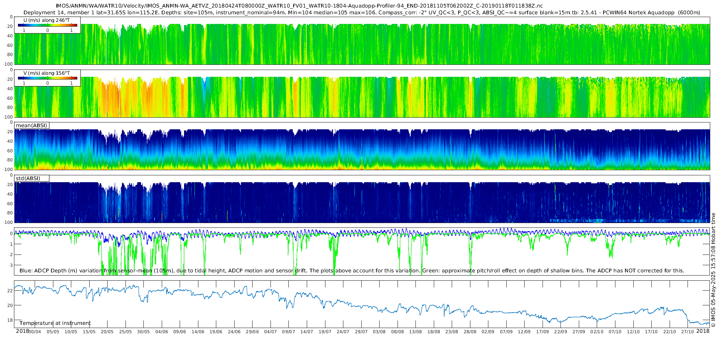The height and width of the screenshot is (338, 717).
Task: Click the U velocity colorbar legend
Action: coord(47,26)
